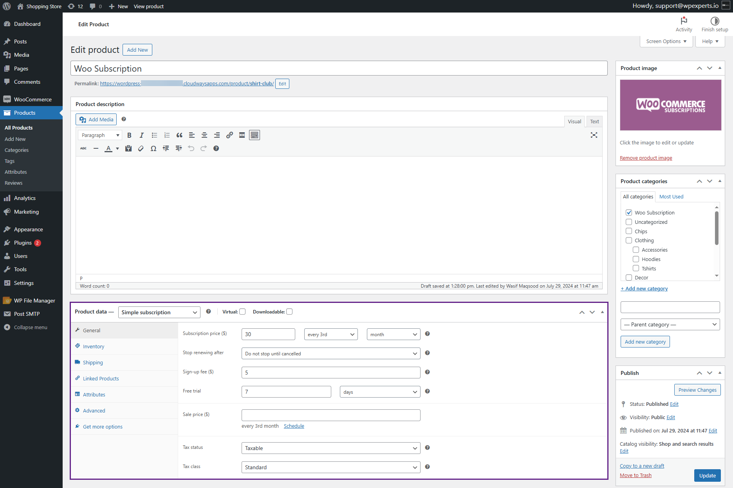This screenshot has height=488, width=733.
Task: Check the Uncategorized category
Action: (x=629, y=222)
